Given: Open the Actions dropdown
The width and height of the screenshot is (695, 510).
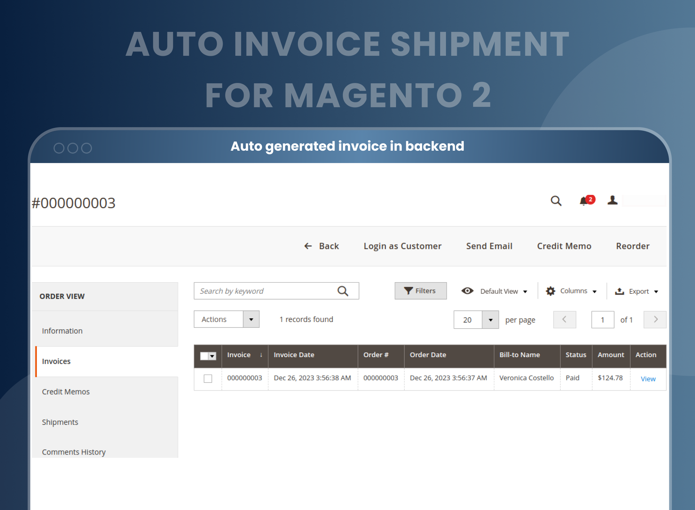Looking at the screenshot, I should coord(227,319).
